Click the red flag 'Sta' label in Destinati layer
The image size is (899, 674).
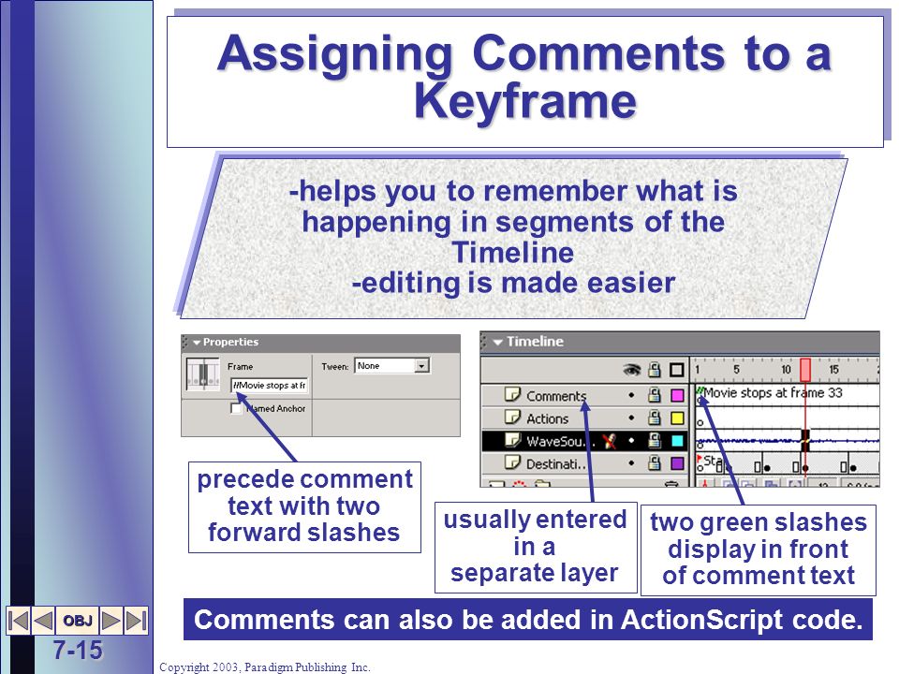[x=709, y=461]
